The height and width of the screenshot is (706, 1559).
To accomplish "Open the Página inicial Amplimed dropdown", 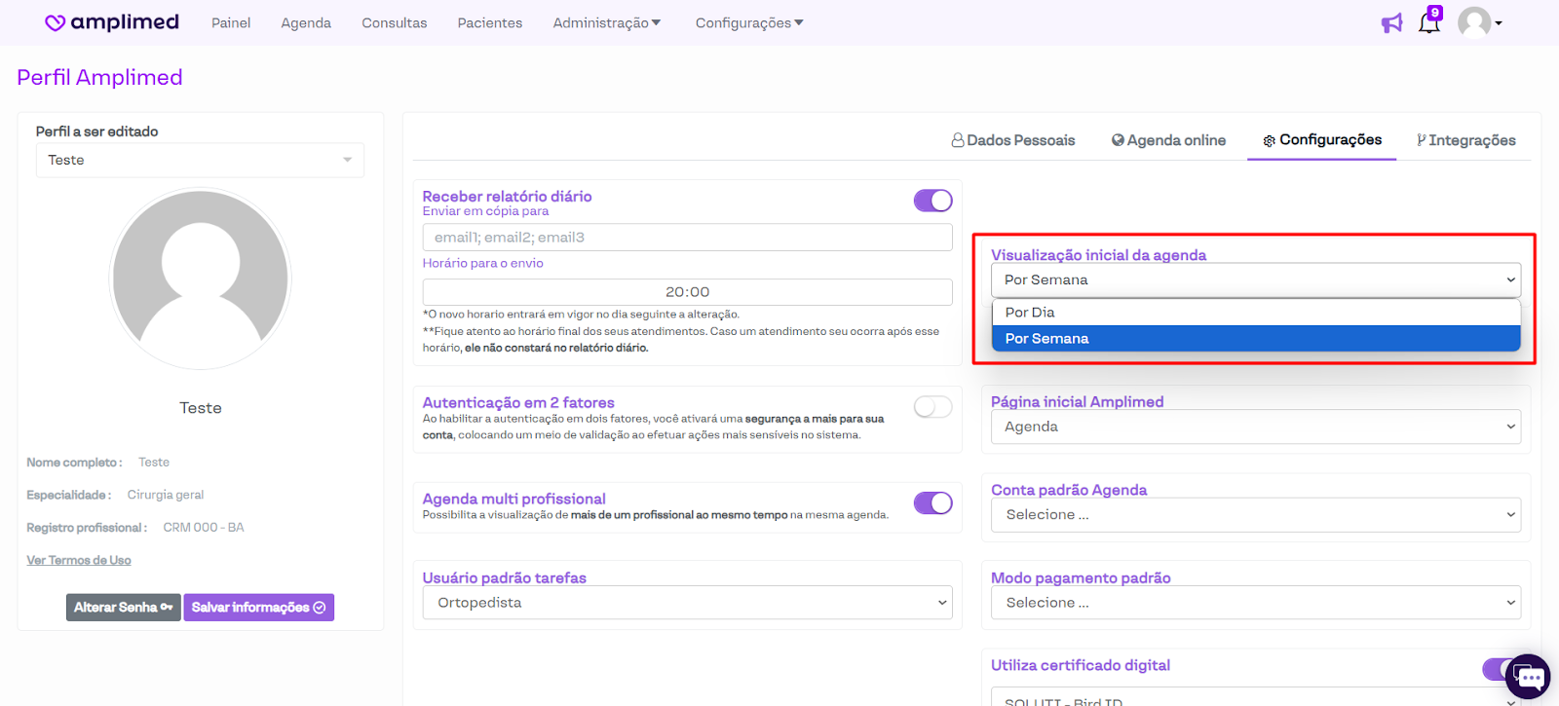I will pos(1255,427).
